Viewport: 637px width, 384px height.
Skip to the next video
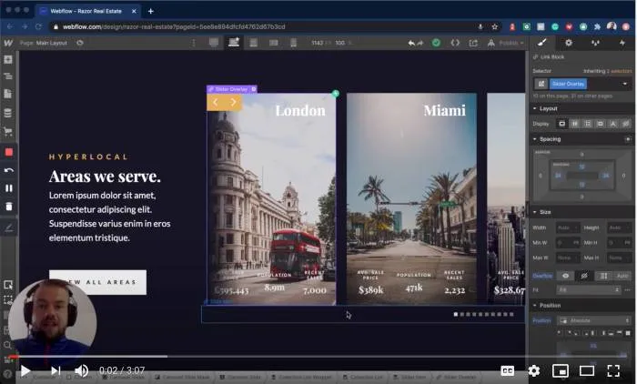coord(56,370)
